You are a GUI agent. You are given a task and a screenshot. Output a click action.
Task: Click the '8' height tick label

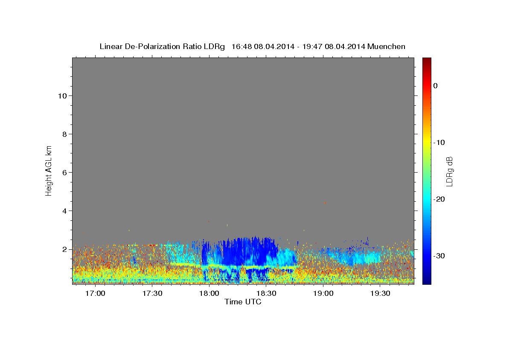[64, 134]
